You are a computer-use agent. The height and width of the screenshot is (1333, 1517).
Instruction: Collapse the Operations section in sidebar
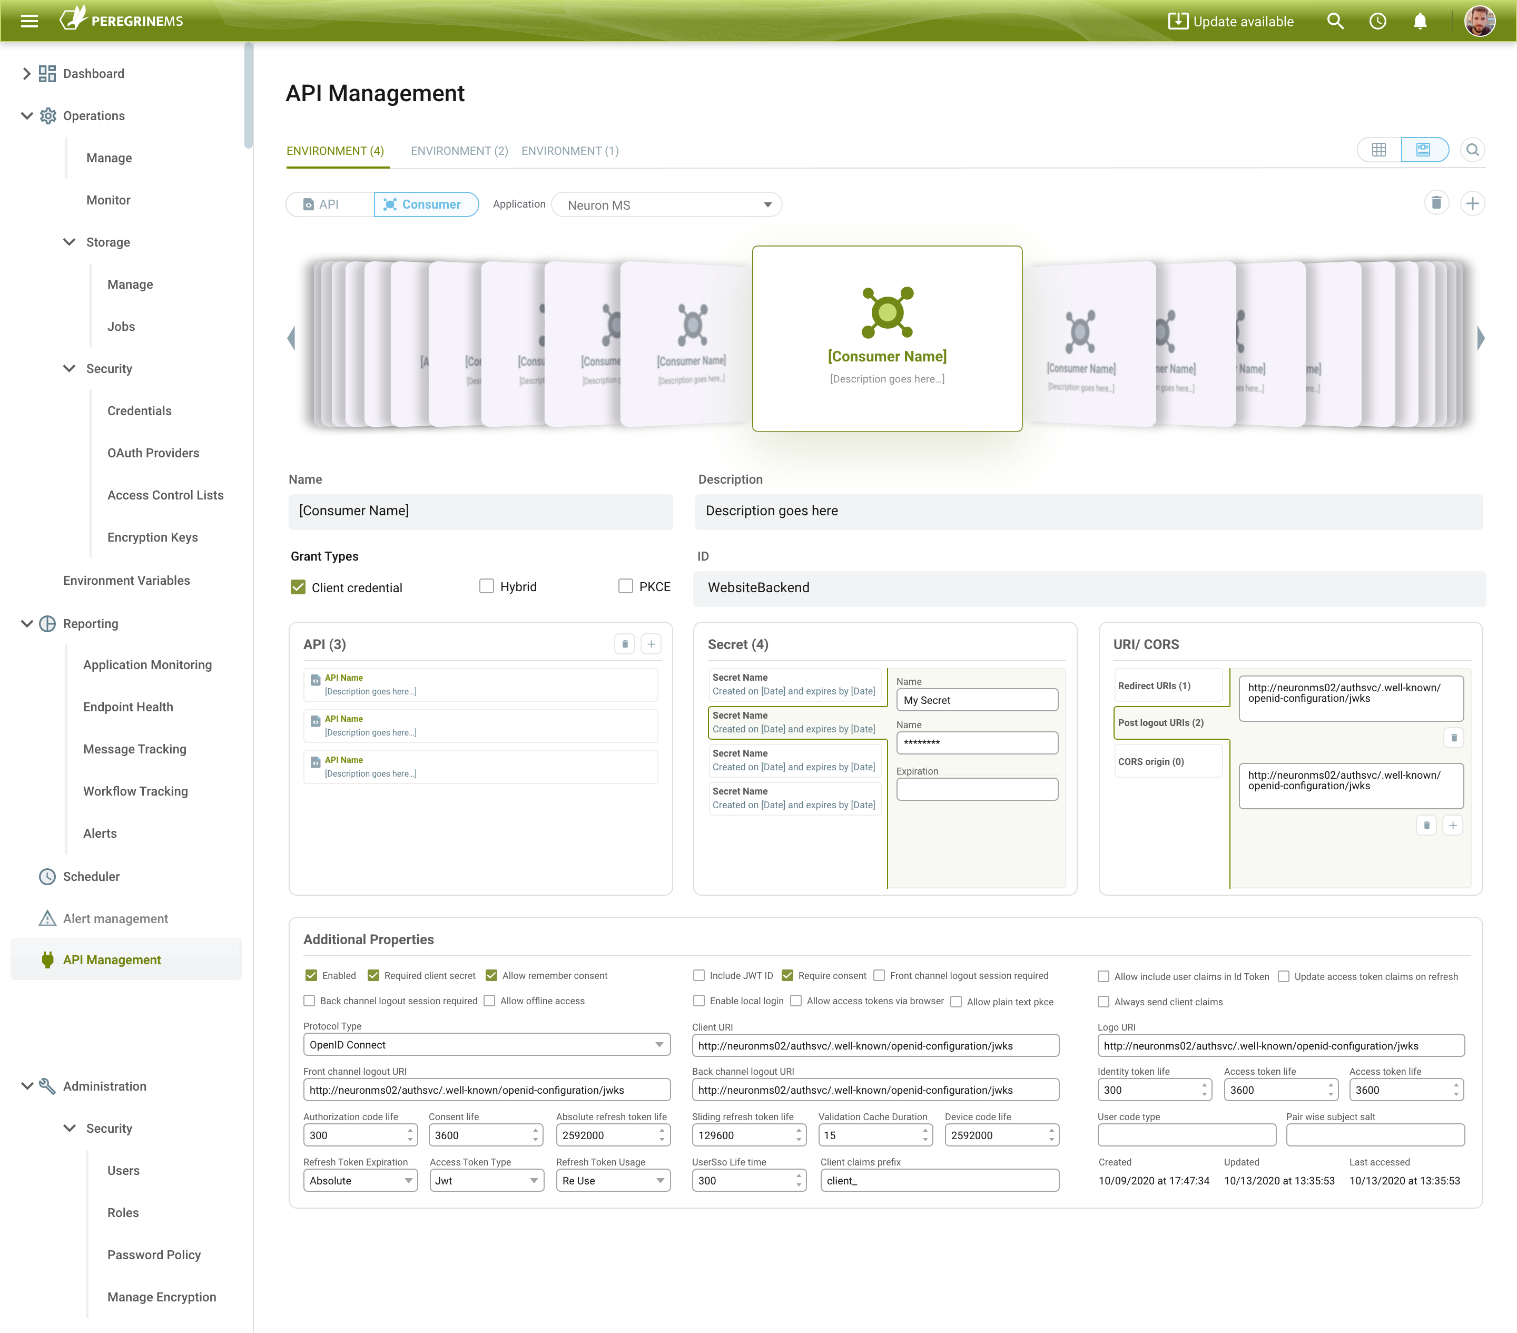[x=27, y=115]
